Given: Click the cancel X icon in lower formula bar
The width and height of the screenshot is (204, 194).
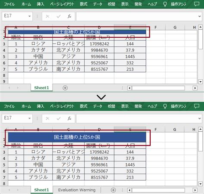Looking at the screenshot, I should (x=47, y=118).
